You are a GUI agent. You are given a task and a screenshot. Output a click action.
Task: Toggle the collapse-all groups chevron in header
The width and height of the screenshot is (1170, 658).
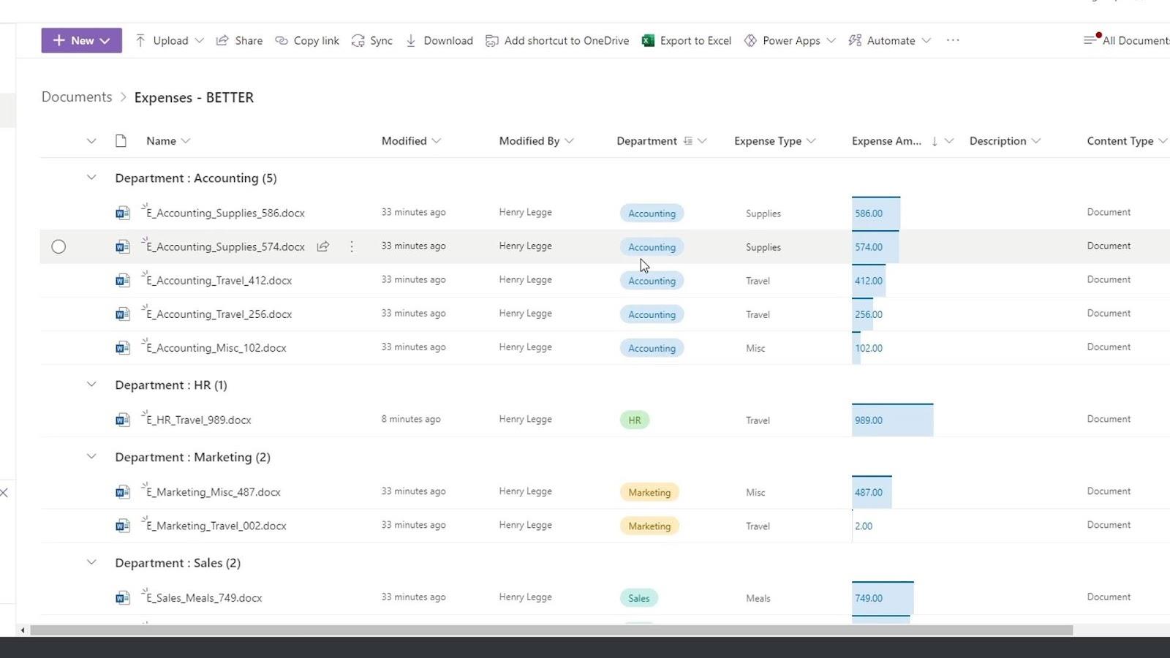pyautogui.click(x=91, y=140)
